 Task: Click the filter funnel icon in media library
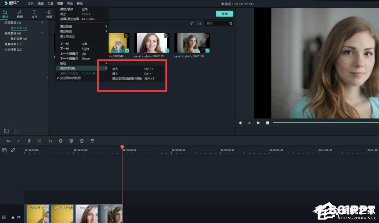(x=191, y=23)
